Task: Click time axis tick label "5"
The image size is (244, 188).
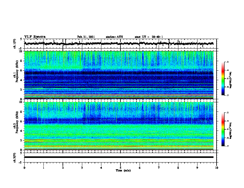Action: 120,168
